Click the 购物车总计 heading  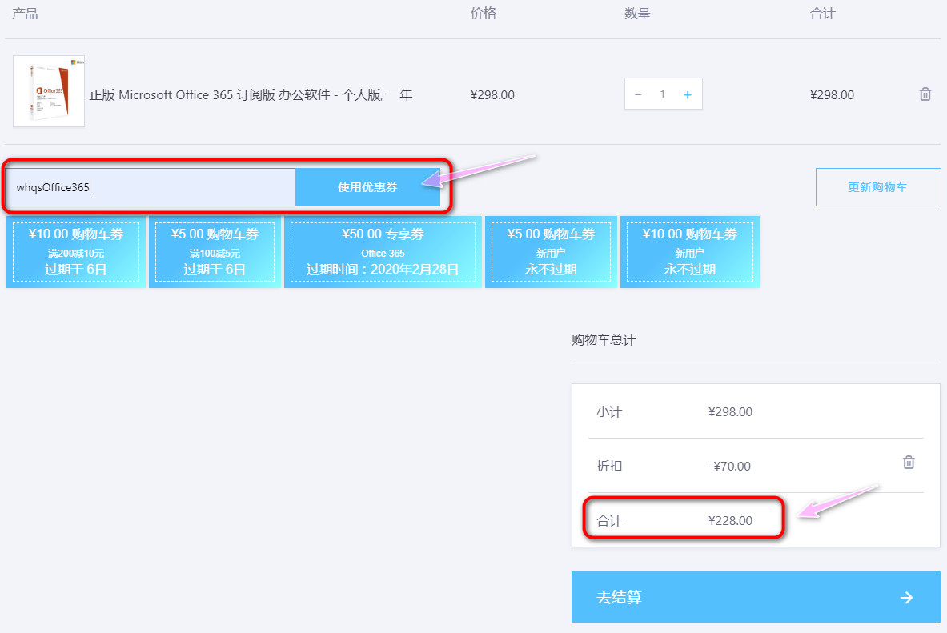[603, 339]
